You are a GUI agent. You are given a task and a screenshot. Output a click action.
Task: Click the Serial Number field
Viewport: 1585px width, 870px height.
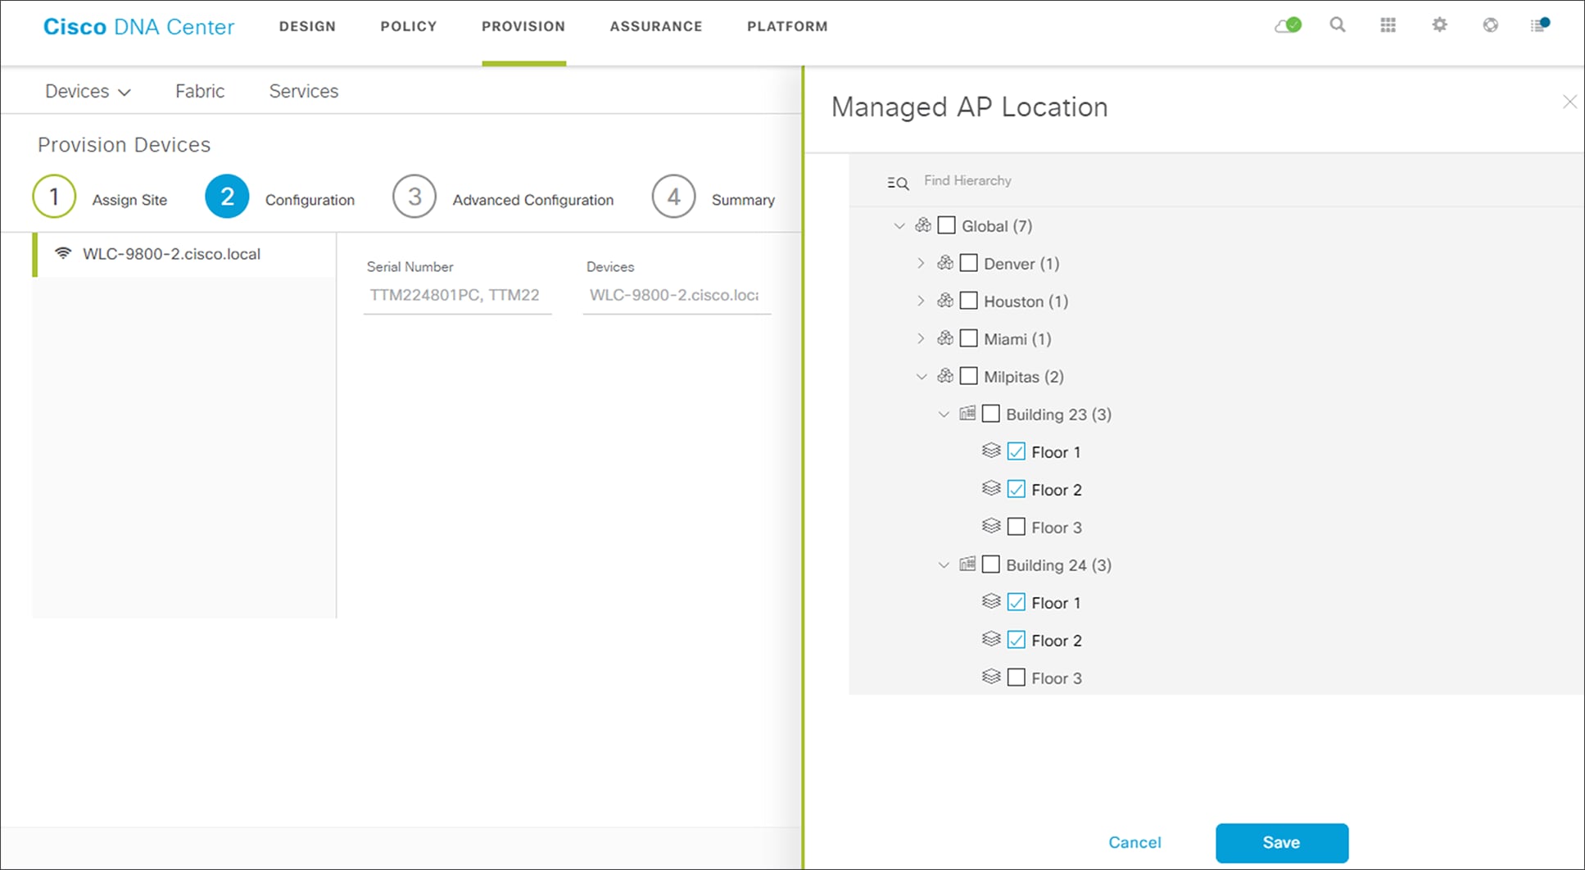[x=457, y=295]
